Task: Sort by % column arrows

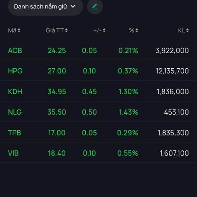Action: (x=137, y=31)
